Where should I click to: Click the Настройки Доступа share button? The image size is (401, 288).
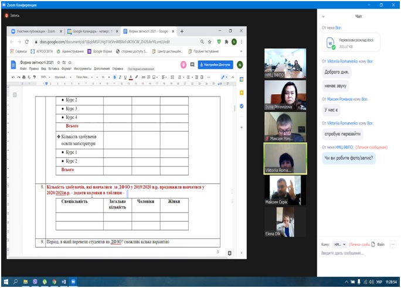click(216, 64)
